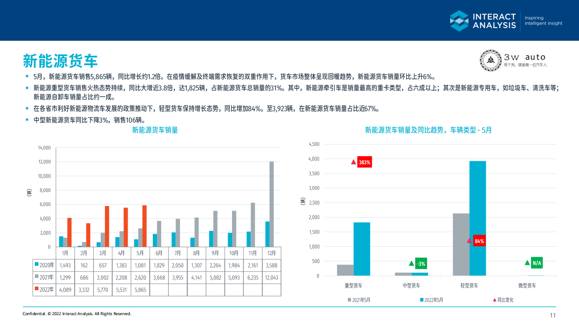This screenshot has width=579, height=326.
Task: Click the table cell value 12,043
Action: tap(271, 277)
